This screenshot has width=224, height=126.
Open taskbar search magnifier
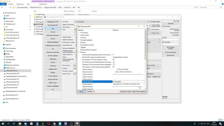pyautogui.click(x=8, y=124)
